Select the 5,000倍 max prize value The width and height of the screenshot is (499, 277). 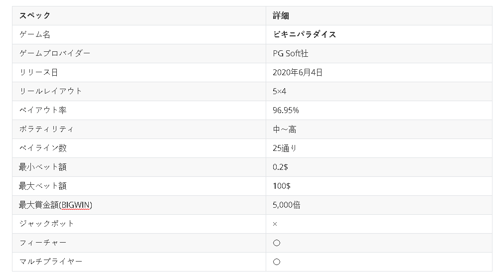tap(287, 205)
